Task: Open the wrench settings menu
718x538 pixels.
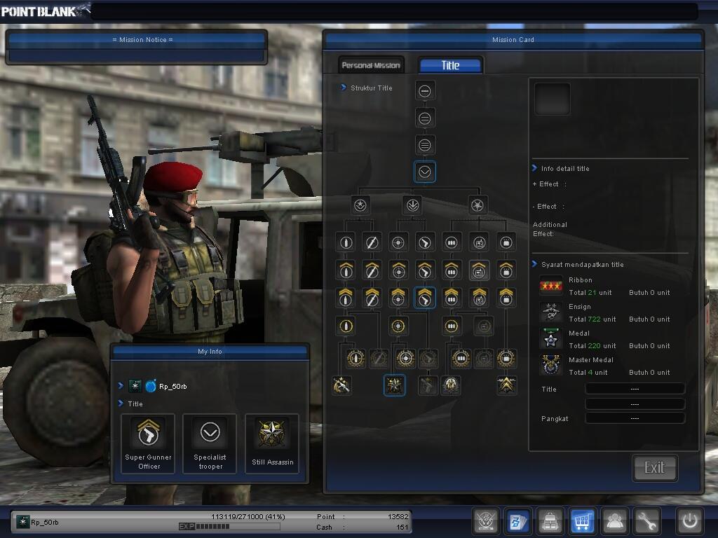Action: pos(646,521)
